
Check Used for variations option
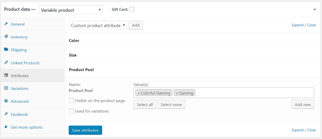[x=71, y=111]
